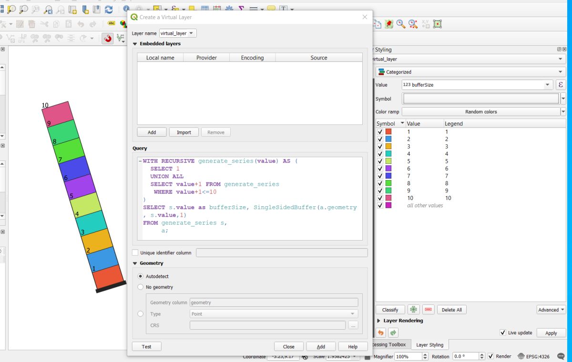Select the Identify Features tool
Viewport: 572px width, 362px height.
pos(126,9)
